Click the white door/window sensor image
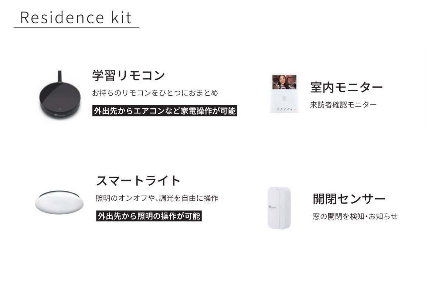 [x=279, y=208]
